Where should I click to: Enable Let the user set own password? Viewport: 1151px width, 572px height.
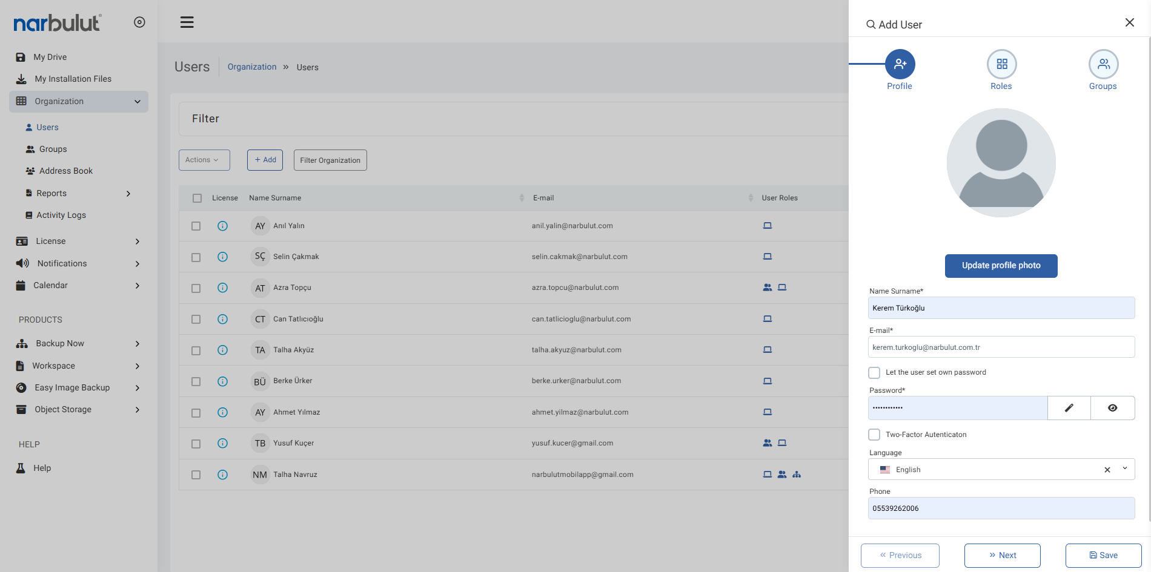874,373
